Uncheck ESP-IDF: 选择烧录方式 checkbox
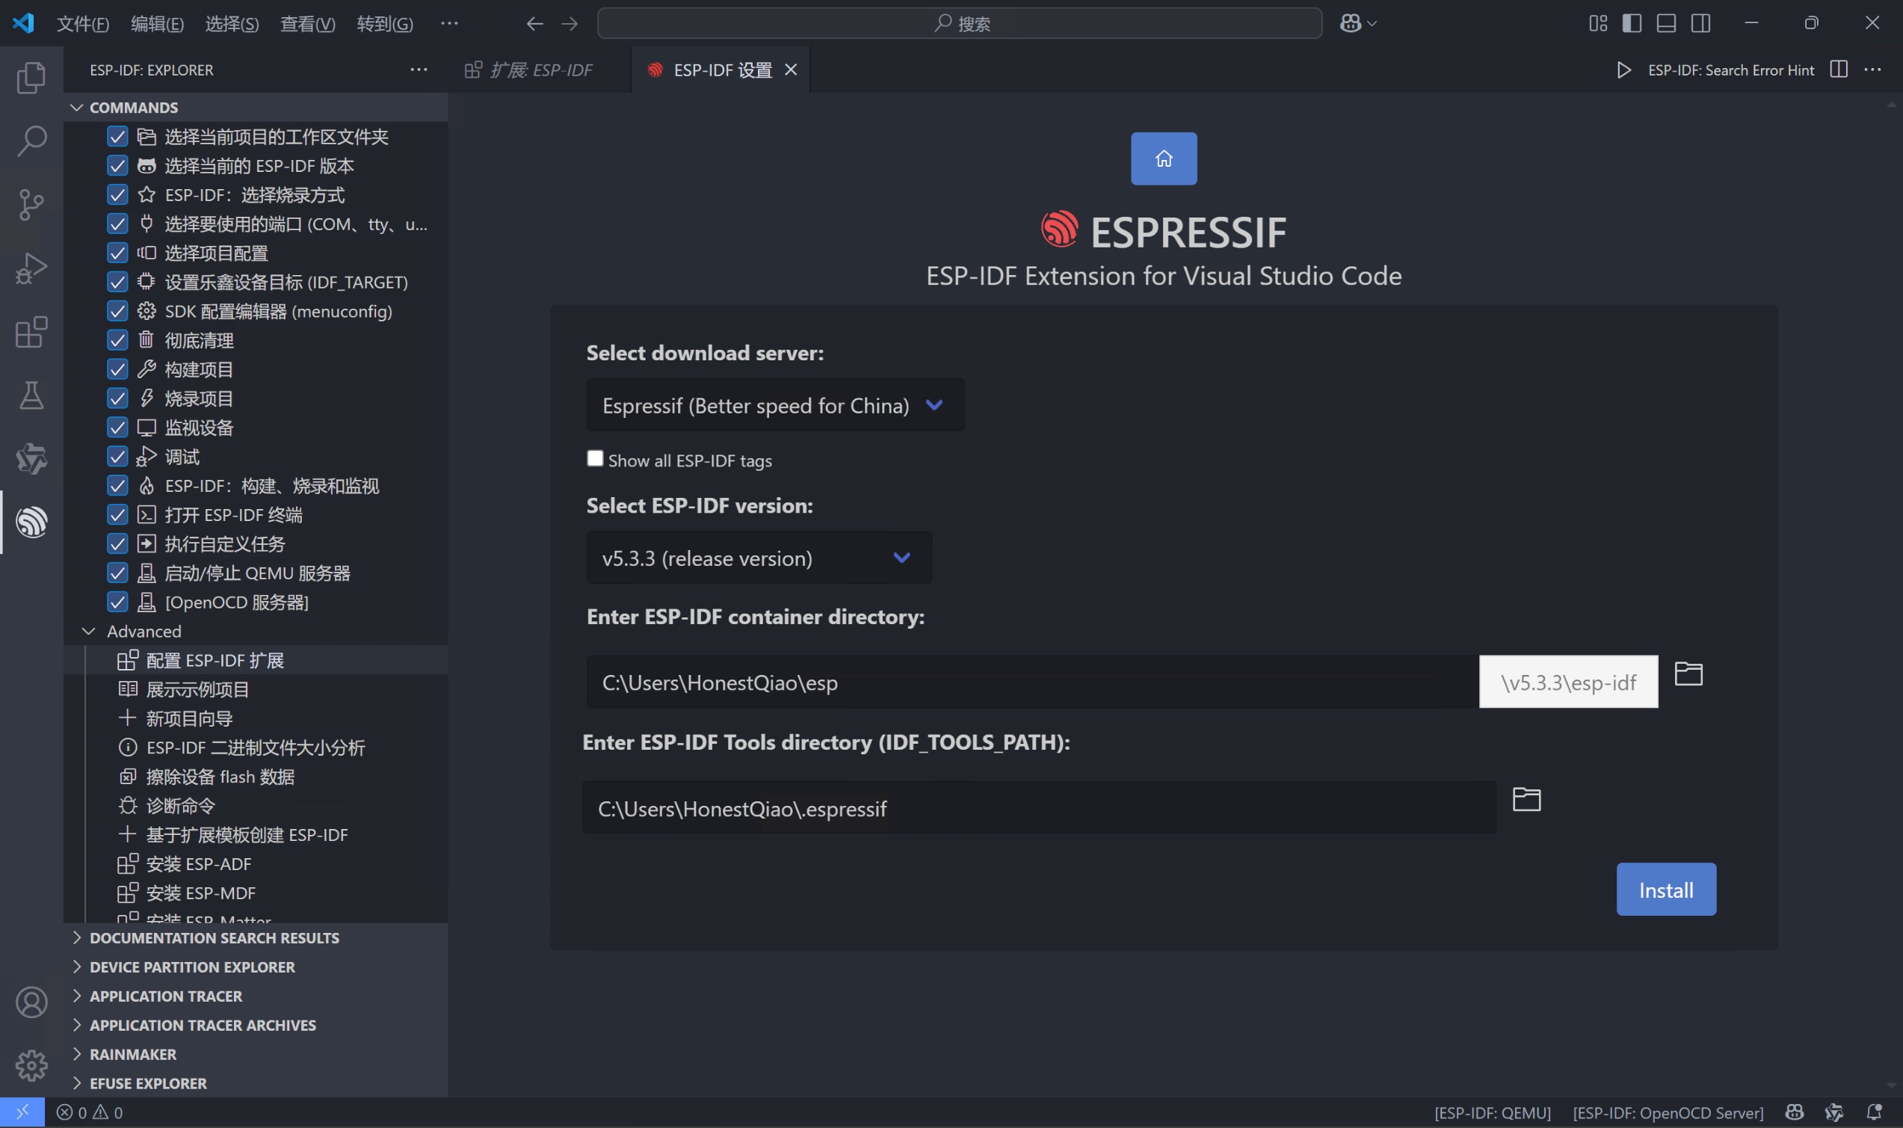The width and height of the screenshot is (1903, 1128). (x=117, y=194)
